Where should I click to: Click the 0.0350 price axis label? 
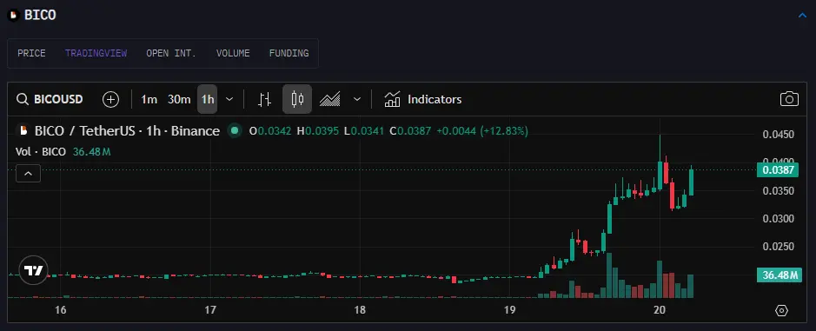pyautogui.click(x=779, y=191)
